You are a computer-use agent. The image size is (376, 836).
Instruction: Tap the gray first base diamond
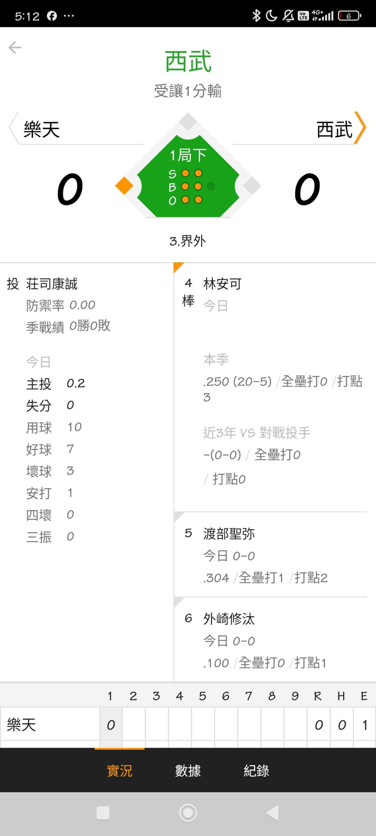tap(252, 186)
